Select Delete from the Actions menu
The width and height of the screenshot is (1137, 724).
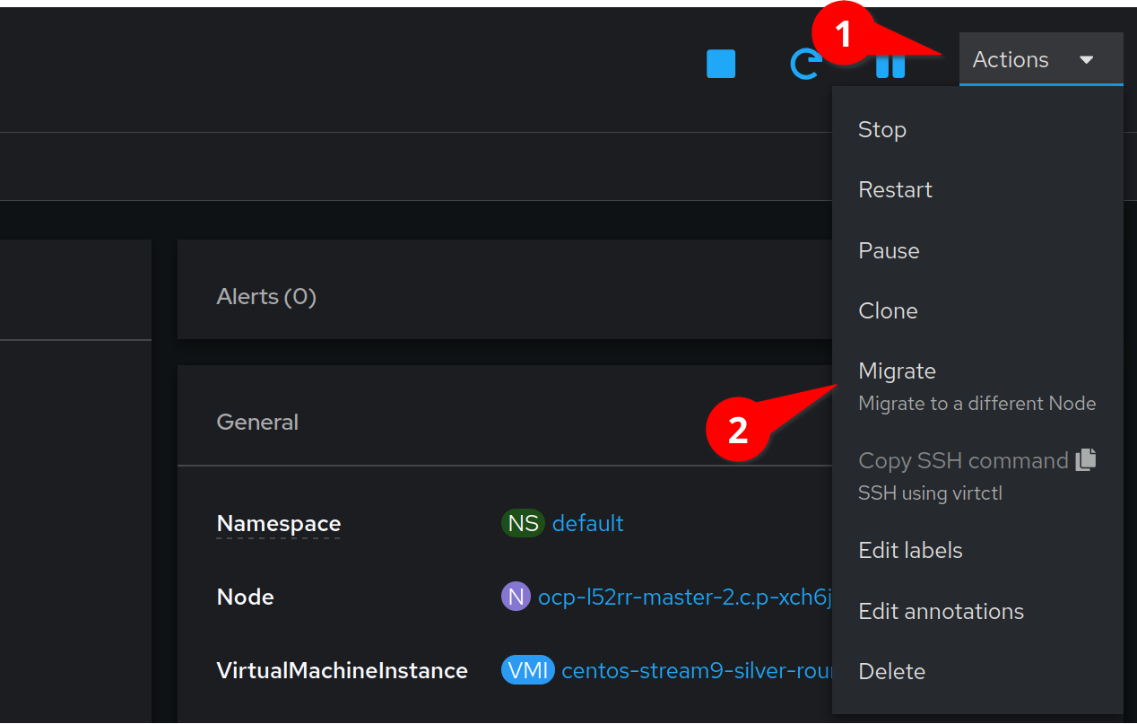tap(891, 671)
